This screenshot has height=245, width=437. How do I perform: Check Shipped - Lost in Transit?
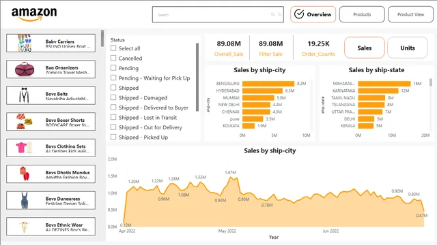point(113,117)
